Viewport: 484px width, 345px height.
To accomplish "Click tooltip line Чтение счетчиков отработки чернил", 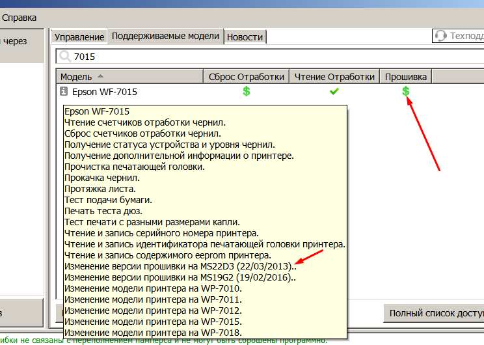I will (145, 122).
